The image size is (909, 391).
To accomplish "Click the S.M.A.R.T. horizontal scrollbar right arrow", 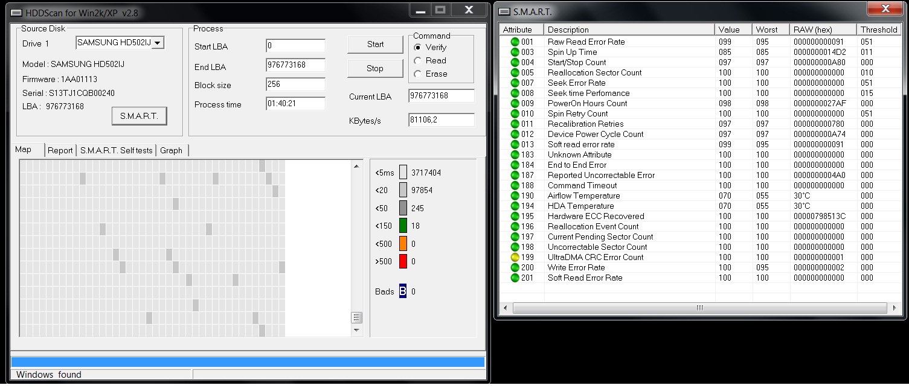I will point(895,308).
